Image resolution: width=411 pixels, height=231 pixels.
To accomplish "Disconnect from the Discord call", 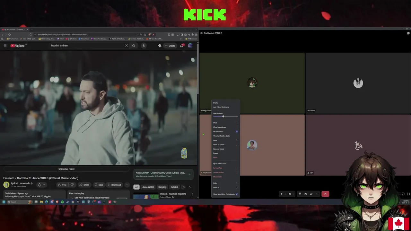I will (x=325, y=194).
